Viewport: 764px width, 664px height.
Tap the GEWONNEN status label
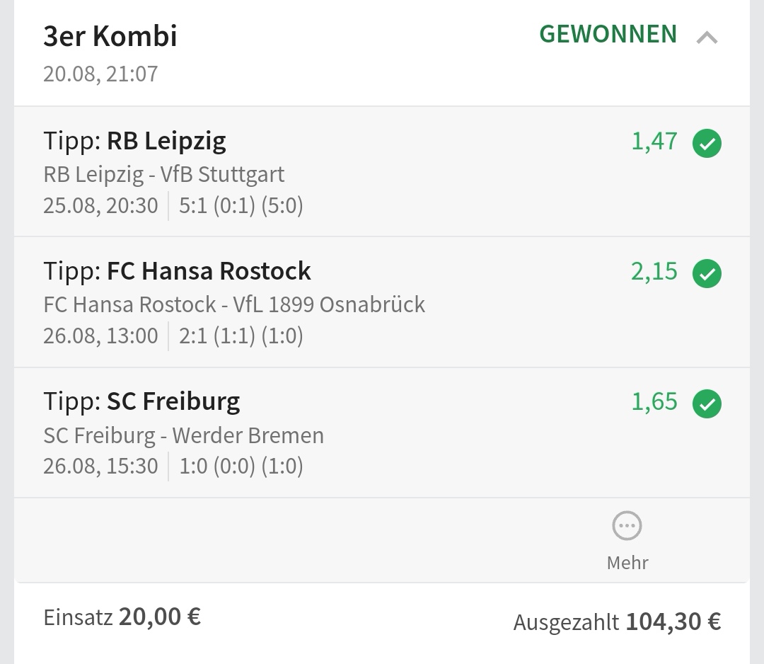[x=608, y=35]
